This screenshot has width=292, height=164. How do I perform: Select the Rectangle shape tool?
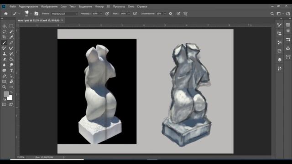[4, 82]
